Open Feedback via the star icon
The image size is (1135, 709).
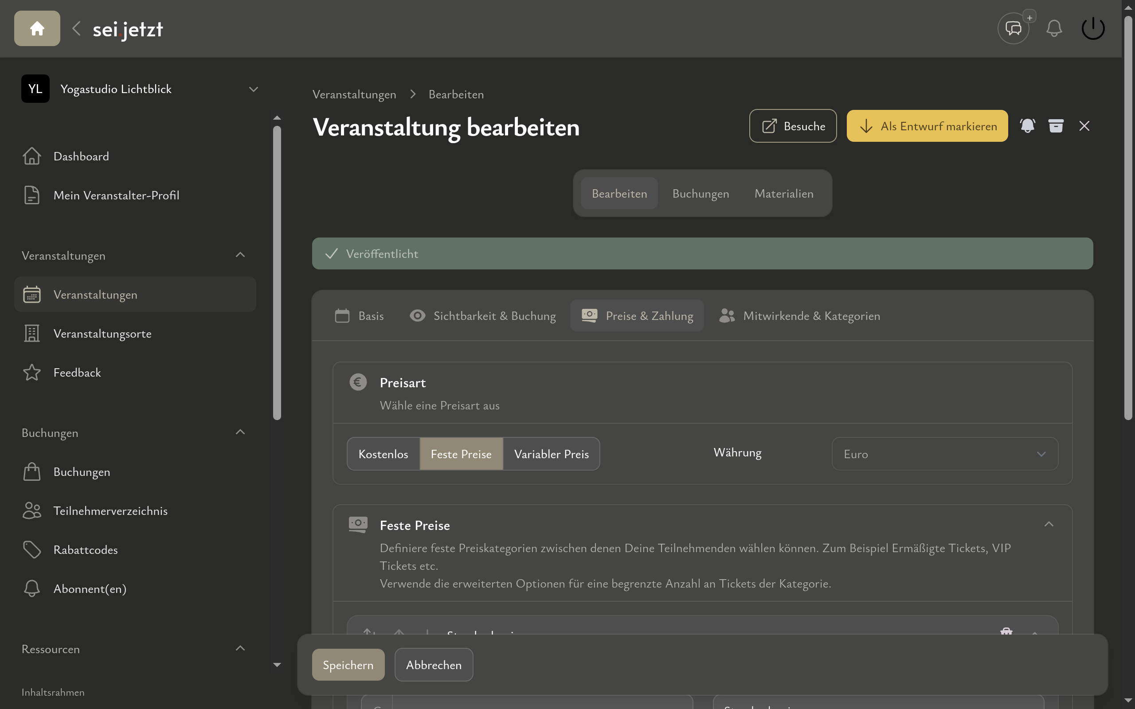tap(31, 372)
